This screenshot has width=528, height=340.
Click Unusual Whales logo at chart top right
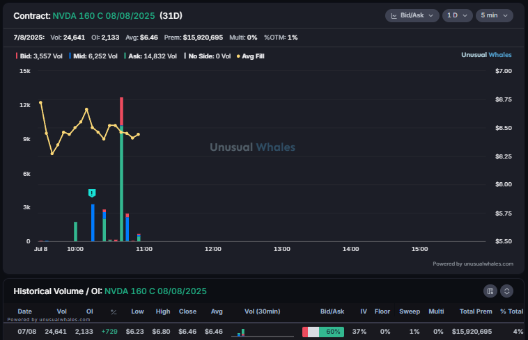click(486, 55)
